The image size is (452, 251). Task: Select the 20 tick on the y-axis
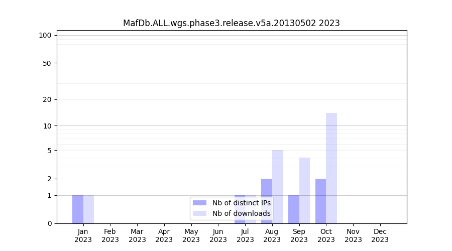coord(47,99)
